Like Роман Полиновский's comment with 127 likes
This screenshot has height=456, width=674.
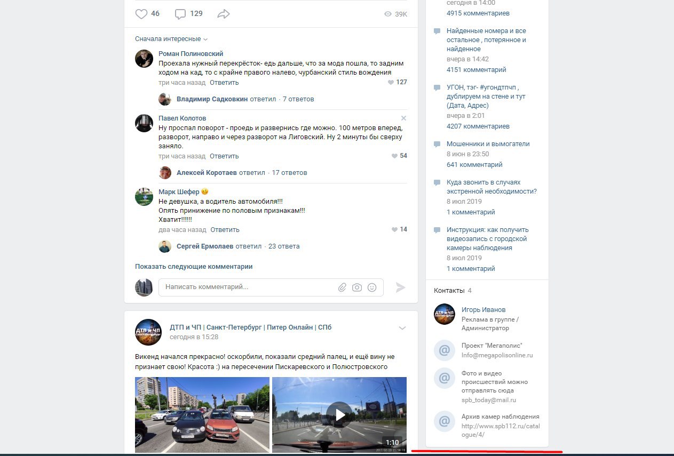(391, 83)
